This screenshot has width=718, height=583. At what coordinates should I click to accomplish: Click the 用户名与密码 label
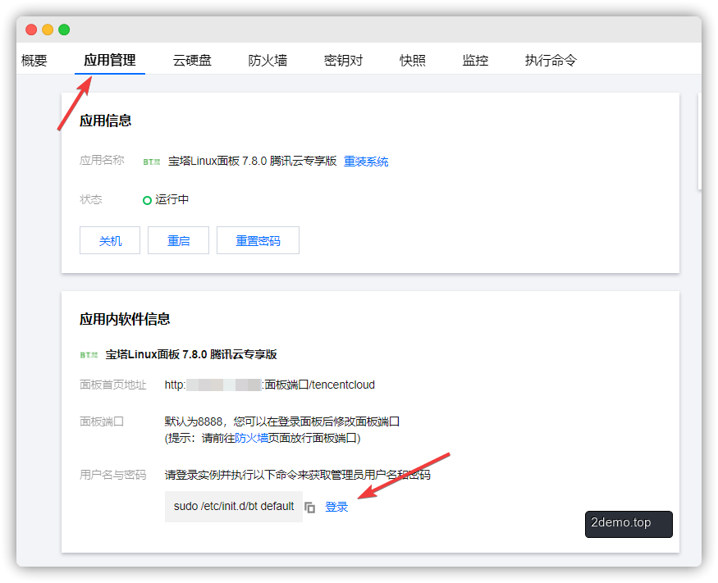pos(113,475)
